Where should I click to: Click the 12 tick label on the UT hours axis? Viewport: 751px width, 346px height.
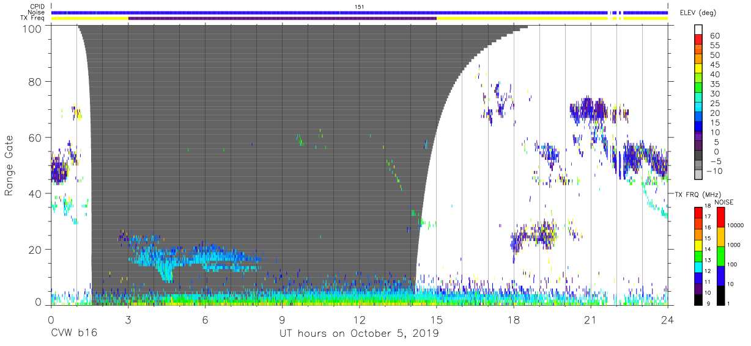[360, 319]
